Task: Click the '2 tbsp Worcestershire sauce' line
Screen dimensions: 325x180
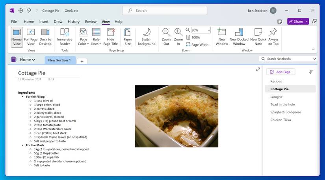Action: pos(53,129)
